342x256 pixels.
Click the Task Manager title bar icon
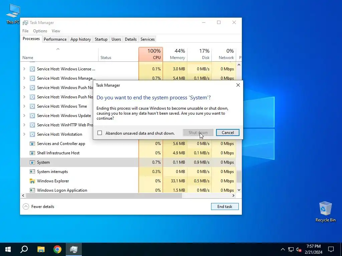coord(25,23)
